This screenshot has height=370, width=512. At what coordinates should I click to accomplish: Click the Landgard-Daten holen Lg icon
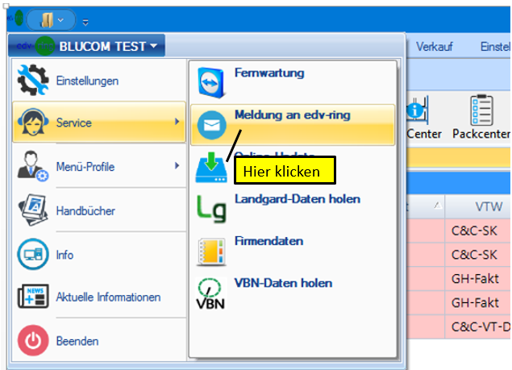coord(212,208)
